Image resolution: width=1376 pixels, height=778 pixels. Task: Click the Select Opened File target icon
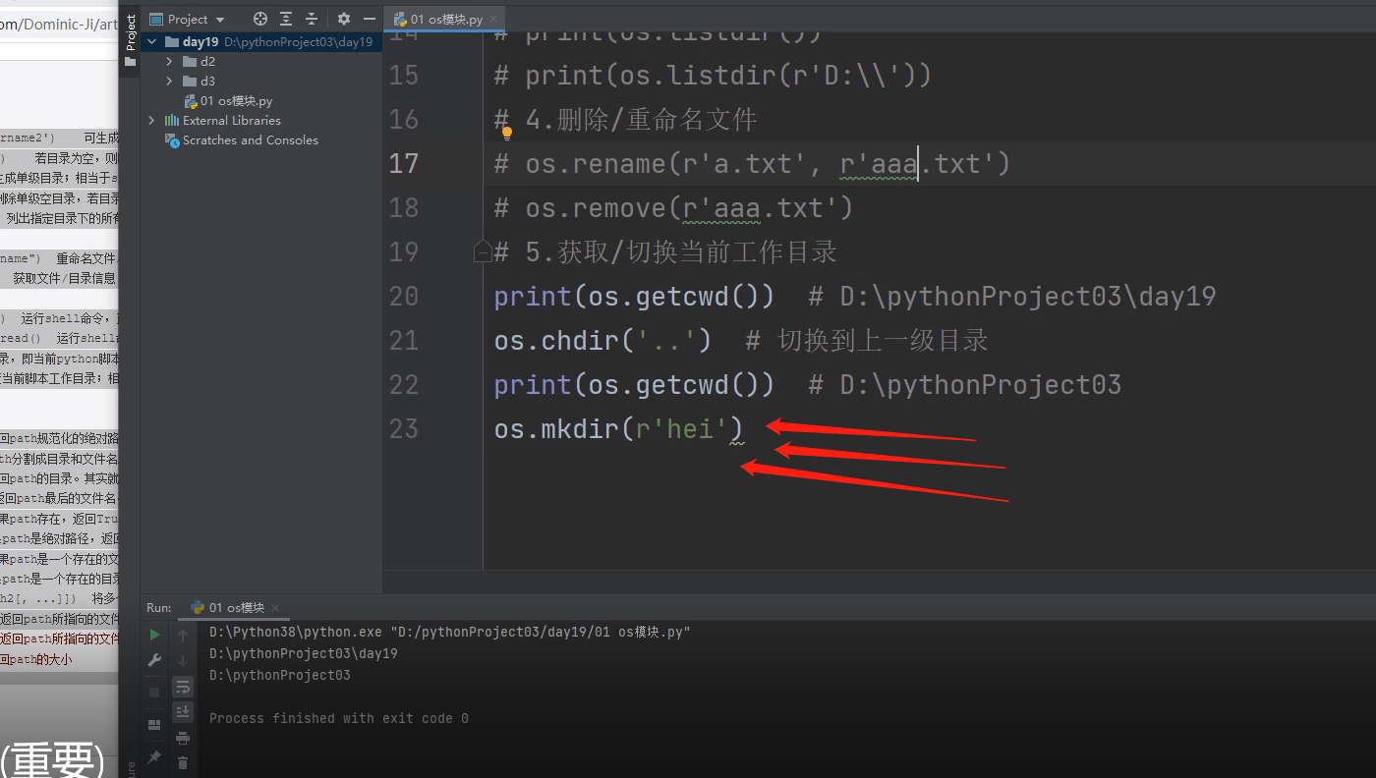click(x=260, y=19)
